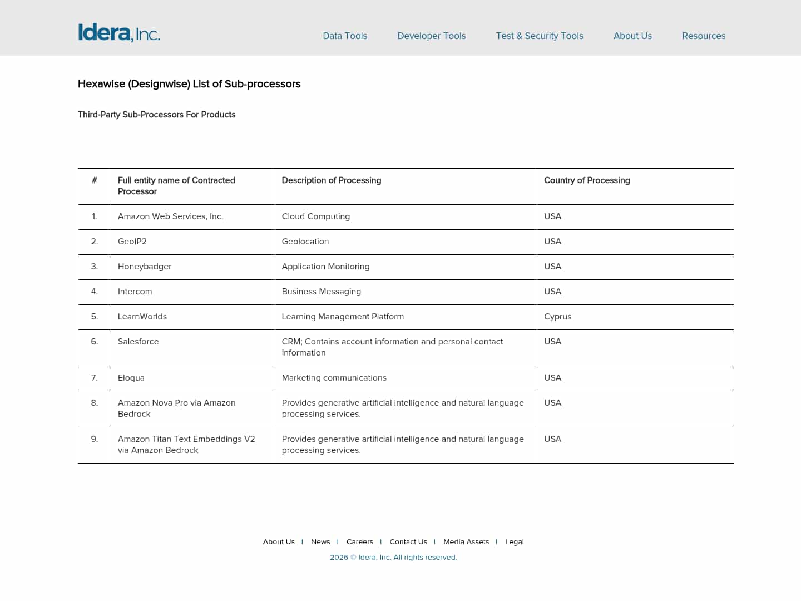Open the Test & Security Tools menu
801x601 pixels.
[x=540, y=36]
